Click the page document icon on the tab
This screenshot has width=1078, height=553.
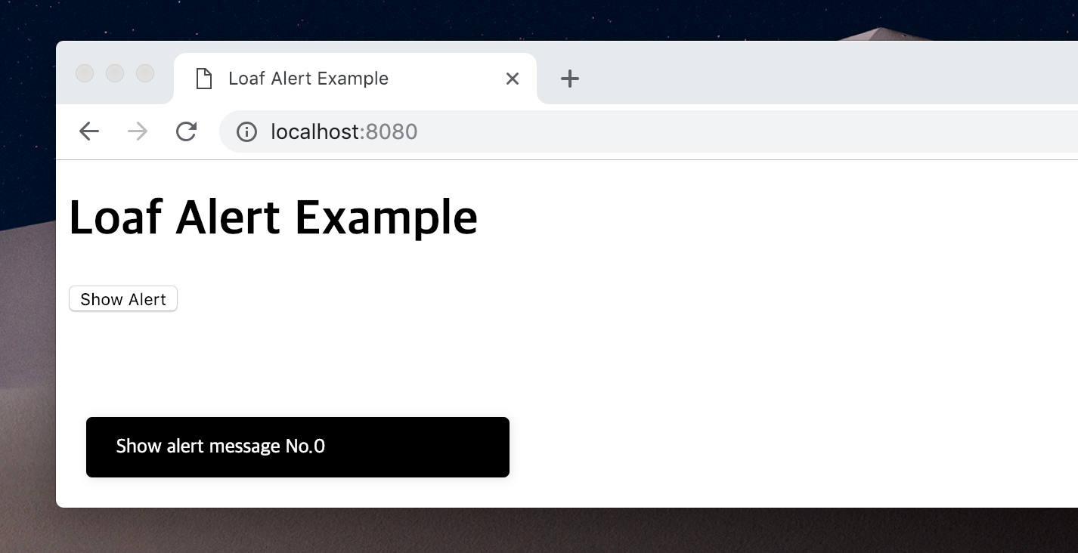[x=203, y=79]
